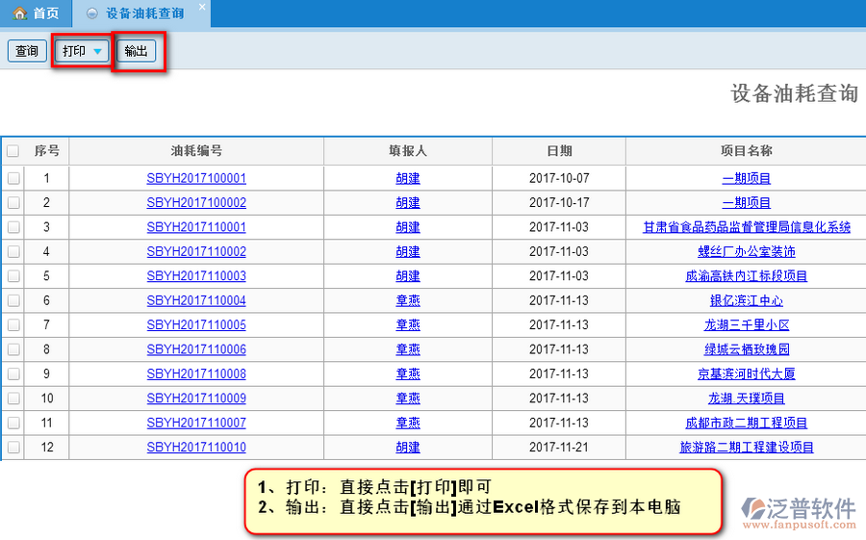Check the checkbox for row 1

13,178
